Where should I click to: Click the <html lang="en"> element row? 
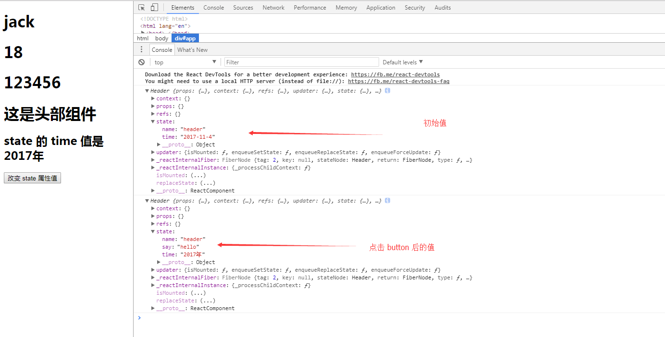[x=165, y=26]
